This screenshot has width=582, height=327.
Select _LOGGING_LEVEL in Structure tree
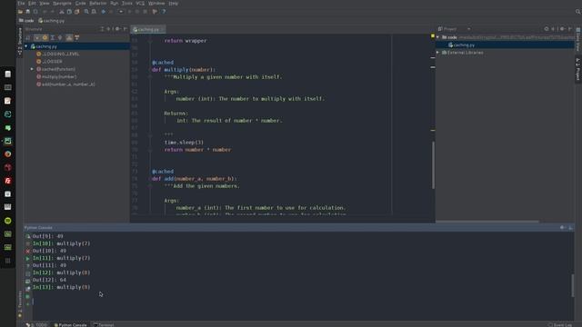(58, 54)
